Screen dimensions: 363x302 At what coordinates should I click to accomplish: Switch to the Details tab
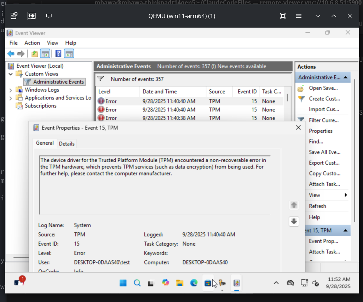tap(67, 143)
